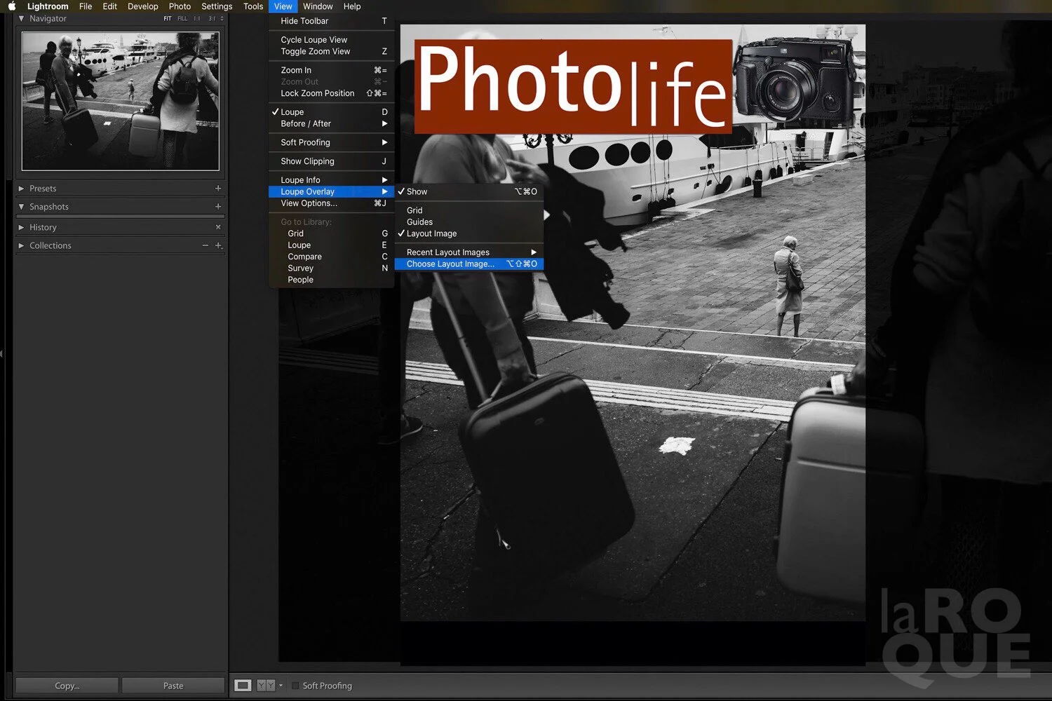The height and width of the screenshot is (701, 1052).
Task: Open Soft Proofing submenu in View menu
Action: click(x=331, y=142)
